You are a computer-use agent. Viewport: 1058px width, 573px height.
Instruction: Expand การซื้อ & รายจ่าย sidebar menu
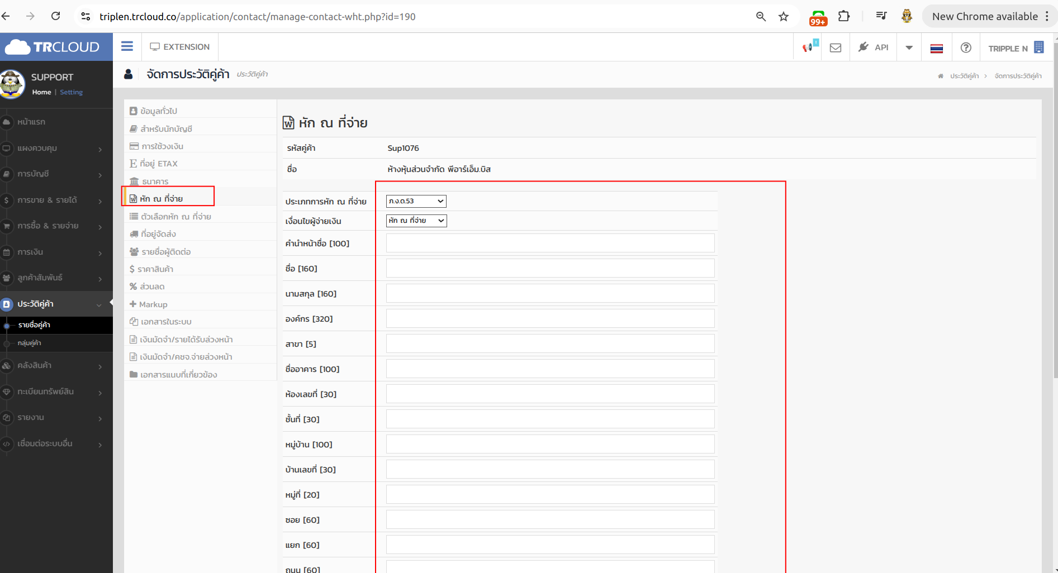pos(56,226)
